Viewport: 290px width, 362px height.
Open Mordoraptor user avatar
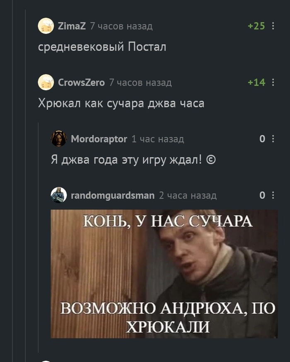(59, 138)
